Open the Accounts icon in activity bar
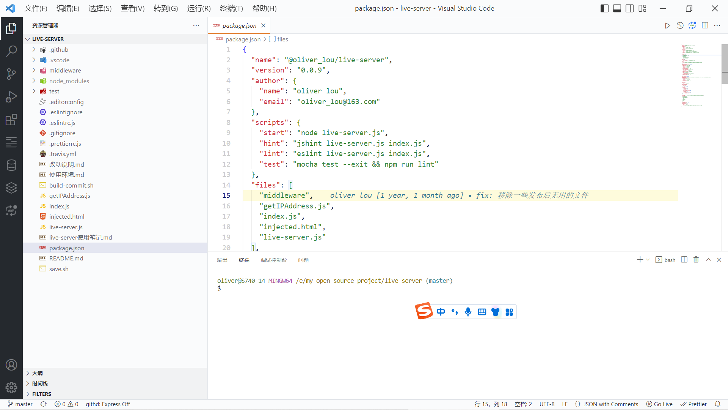Viewport: 728px width, 410px height. click(11, 365)
